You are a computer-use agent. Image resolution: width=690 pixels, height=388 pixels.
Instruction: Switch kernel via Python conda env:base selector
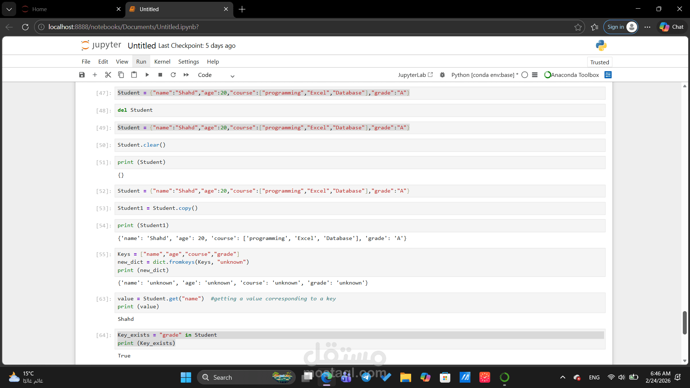tap(484, 75)
